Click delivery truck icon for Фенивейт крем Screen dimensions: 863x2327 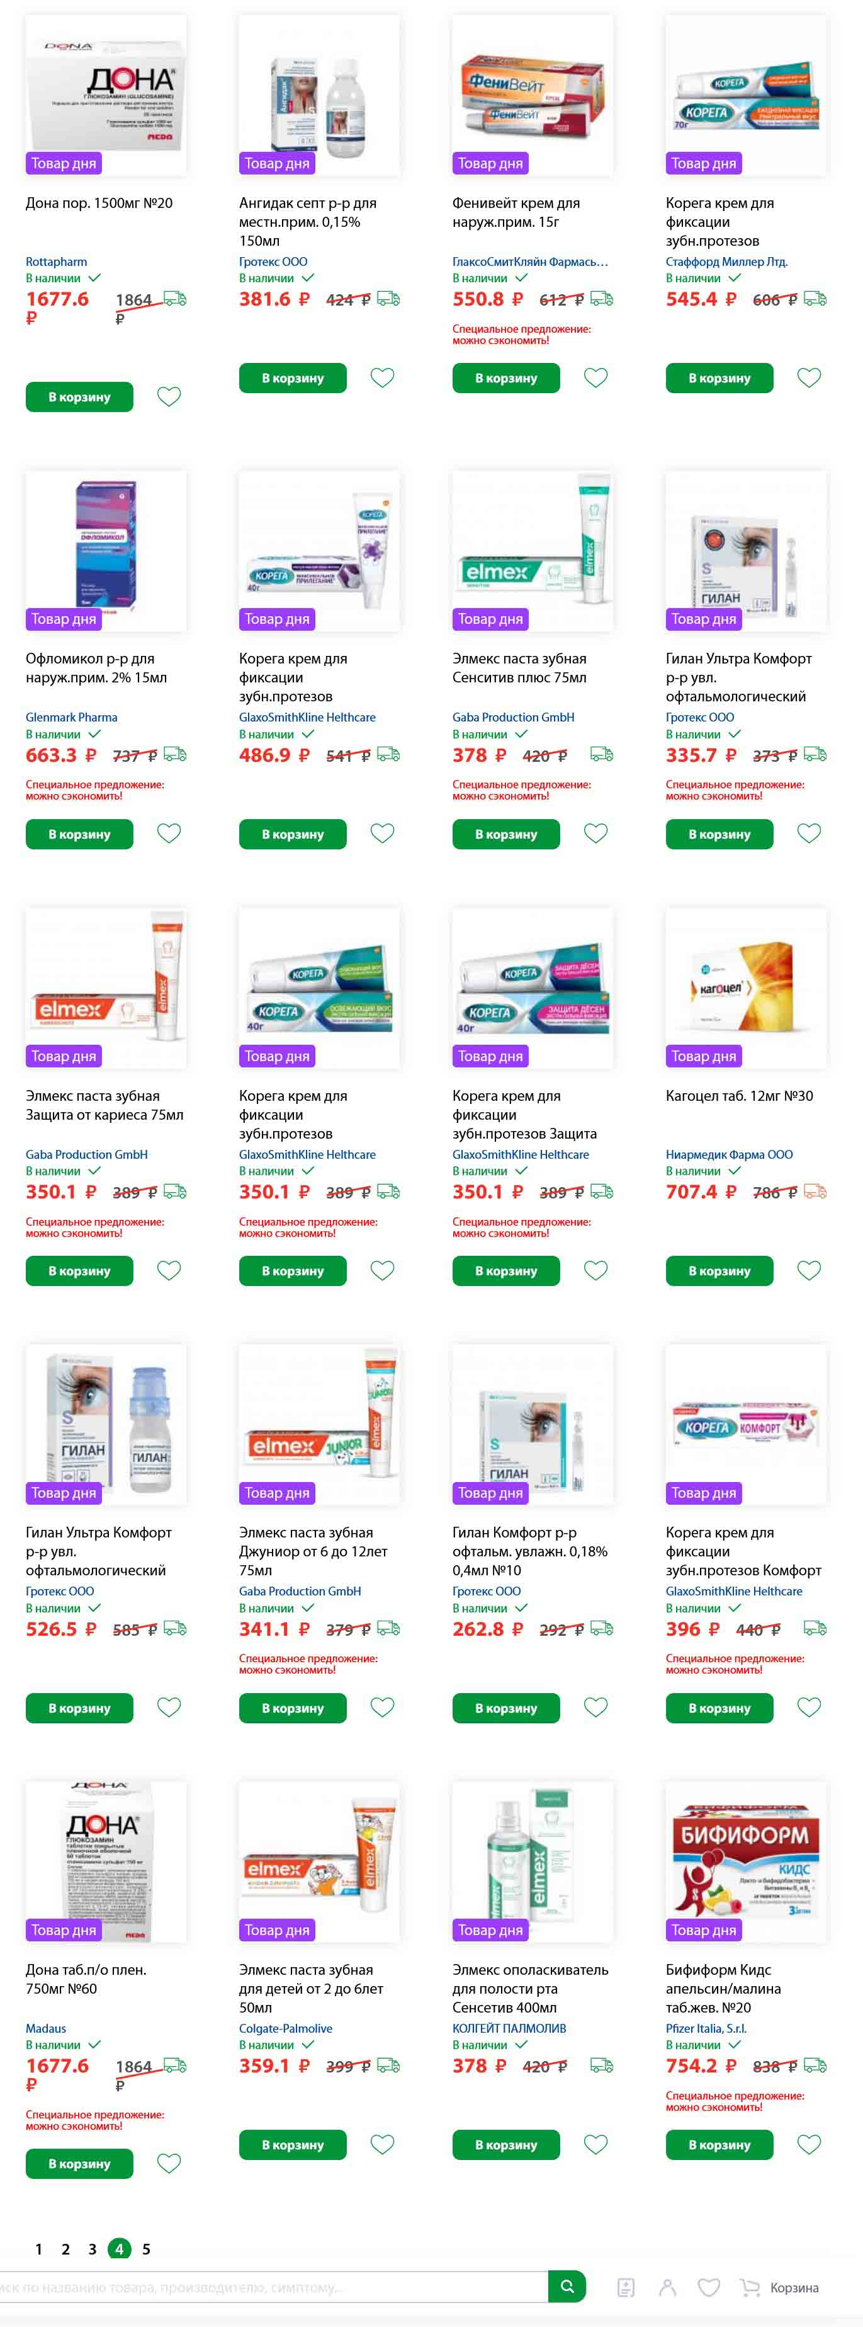pos(602,299)
